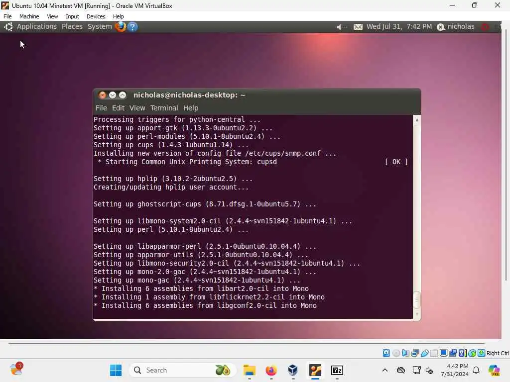Image resolution: width=510 pixels, height=382 pixels.
Task: Open the notification bell in taskbar
Action: pyautogui.click(x=476, y=370)
